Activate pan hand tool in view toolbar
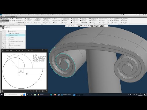This screenshot has width=147, height=110. 95,26
